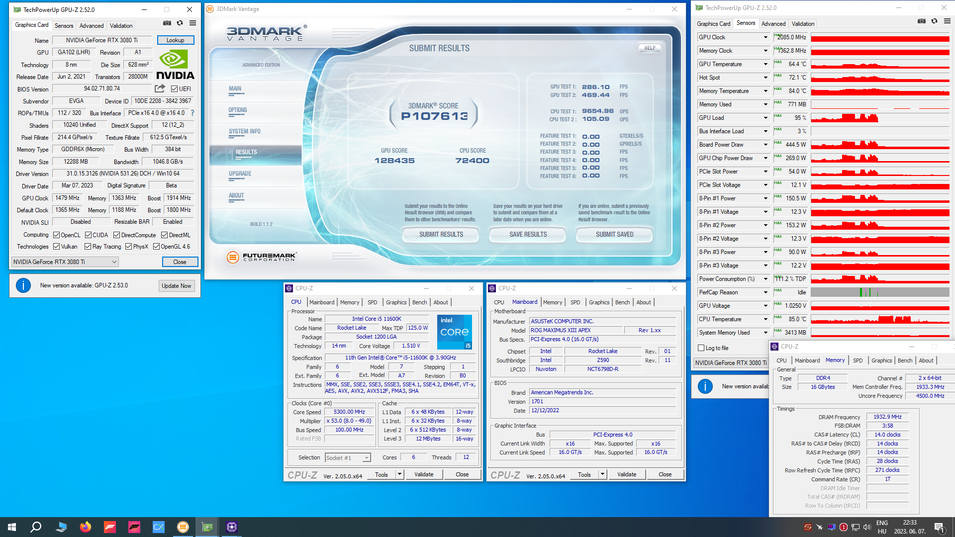This screenshot has height=537, width=955.
Task: Expand the Hot Spot sensor dropdown
Action: point(765,78)
